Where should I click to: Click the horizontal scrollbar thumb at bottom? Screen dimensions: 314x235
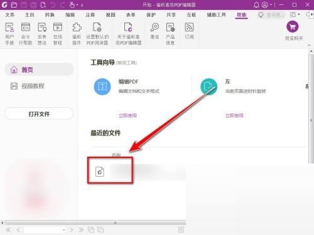tap(96, 223)
